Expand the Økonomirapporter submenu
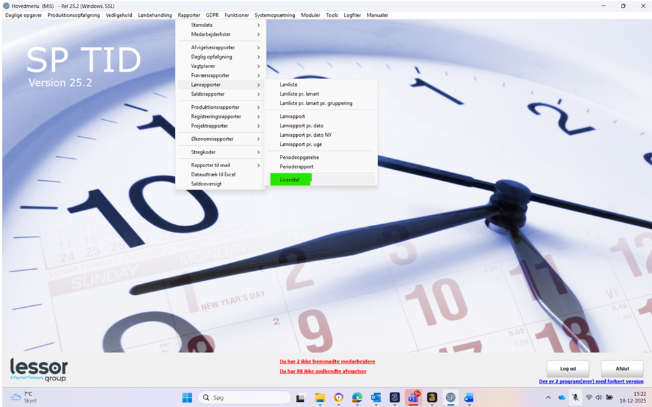The width and height of the screenshot is (652, 407). pos(221,139)
